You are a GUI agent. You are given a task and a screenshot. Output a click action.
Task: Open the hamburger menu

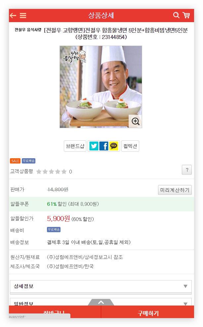(x=23, y=16)
